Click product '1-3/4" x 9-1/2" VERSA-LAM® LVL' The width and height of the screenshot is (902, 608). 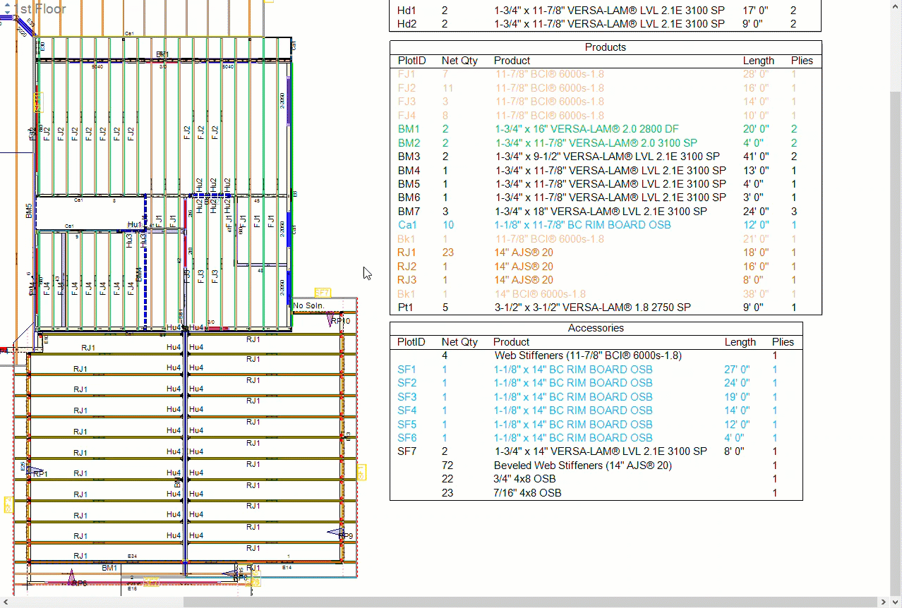click(x=607, y=157)
